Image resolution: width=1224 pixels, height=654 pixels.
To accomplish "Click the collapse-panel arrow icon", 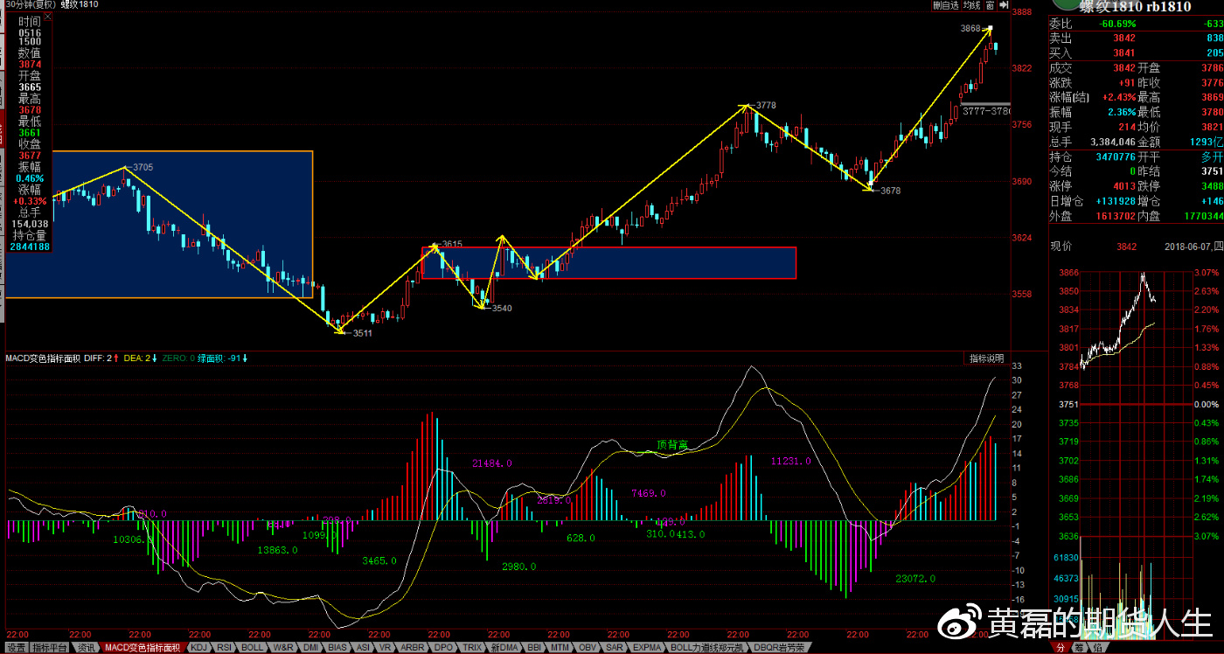I will pyautogui.click(x=1003, y=5).
